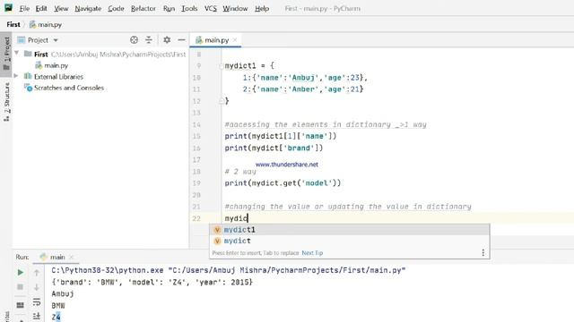
Task: Click the collapse all icon in Project panel
Action: pos(149,40)
